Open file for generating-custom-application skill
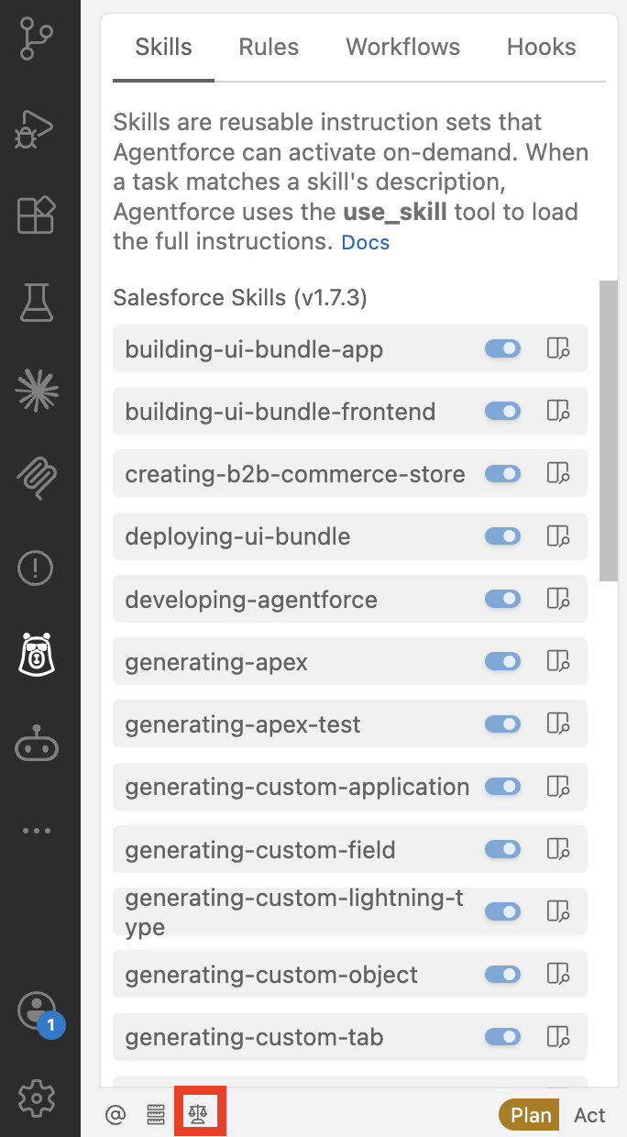The image size is (627, 1137). (x=558, y=786)
